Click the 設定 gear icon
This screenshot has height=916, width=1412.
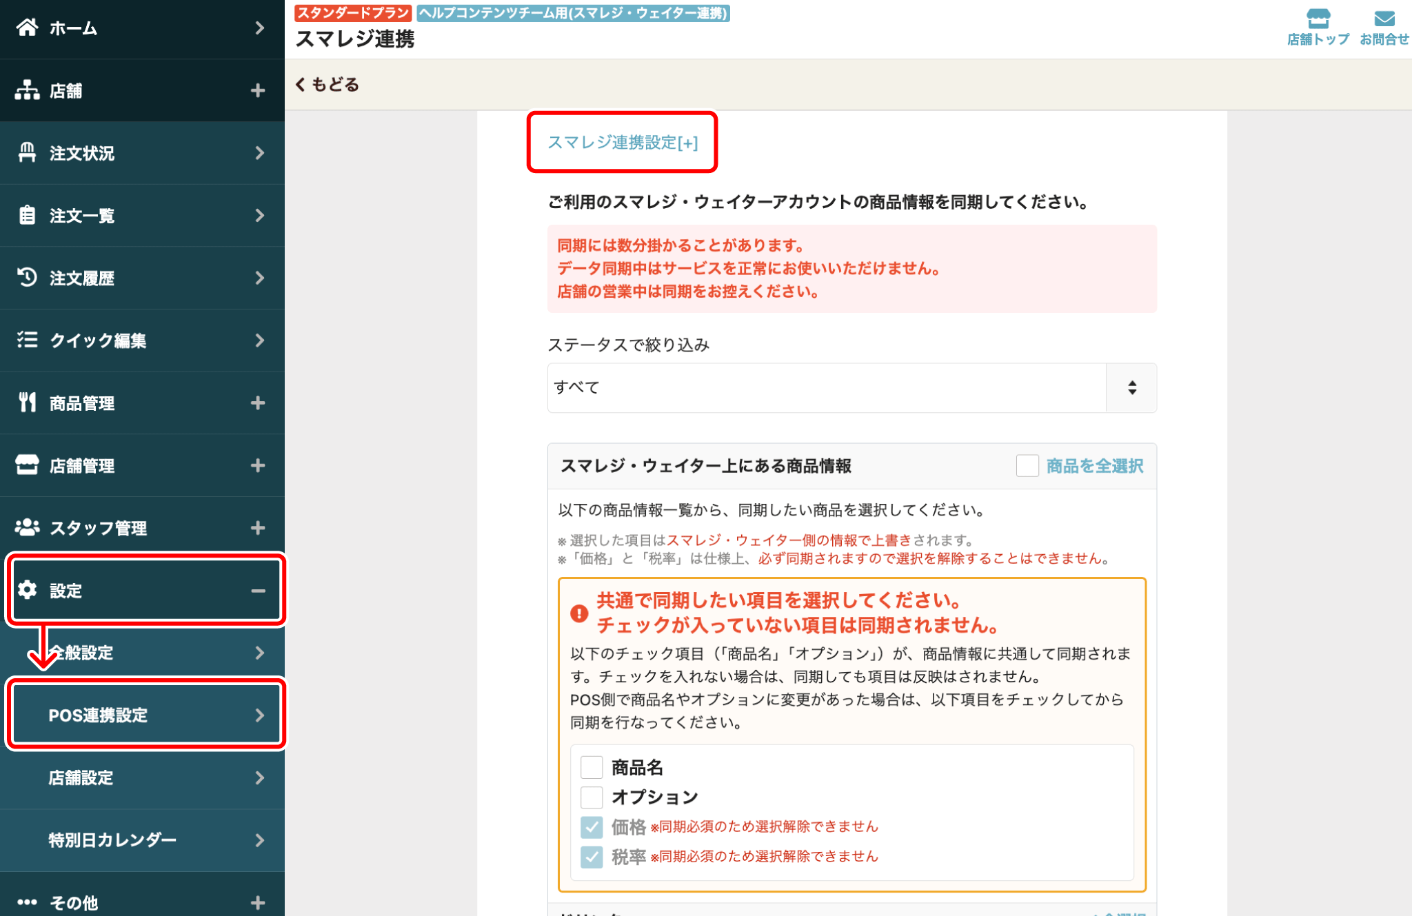click(x=27, y=590)
